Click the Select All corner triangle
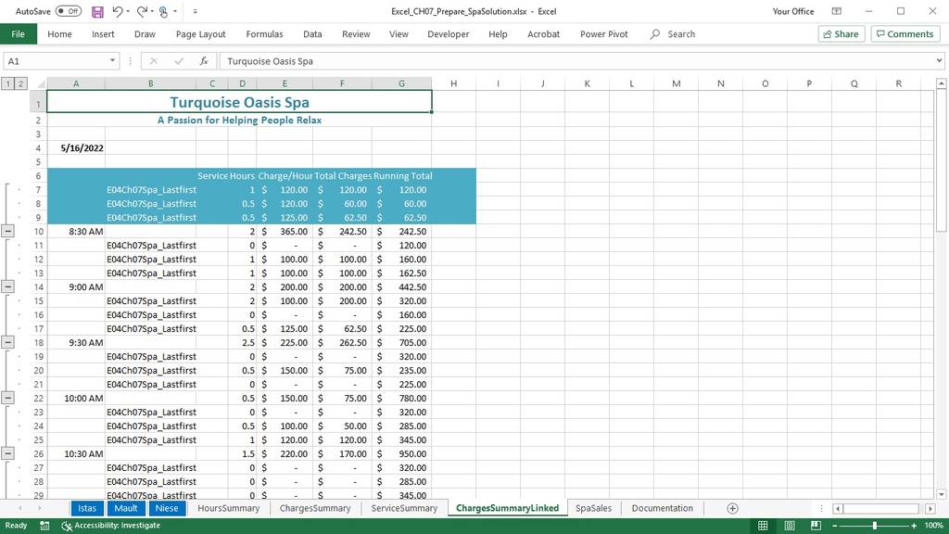Screen dimensions: 949x534 click(40, 83)
